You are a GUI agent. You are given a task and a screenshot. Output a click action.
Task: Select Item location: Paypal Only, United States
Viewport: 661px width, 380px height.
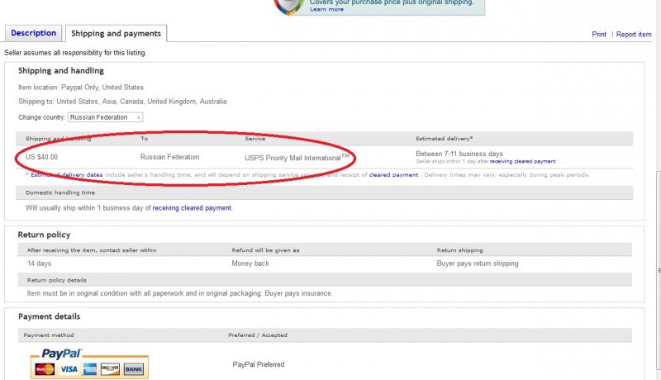[x=80, y=88]
